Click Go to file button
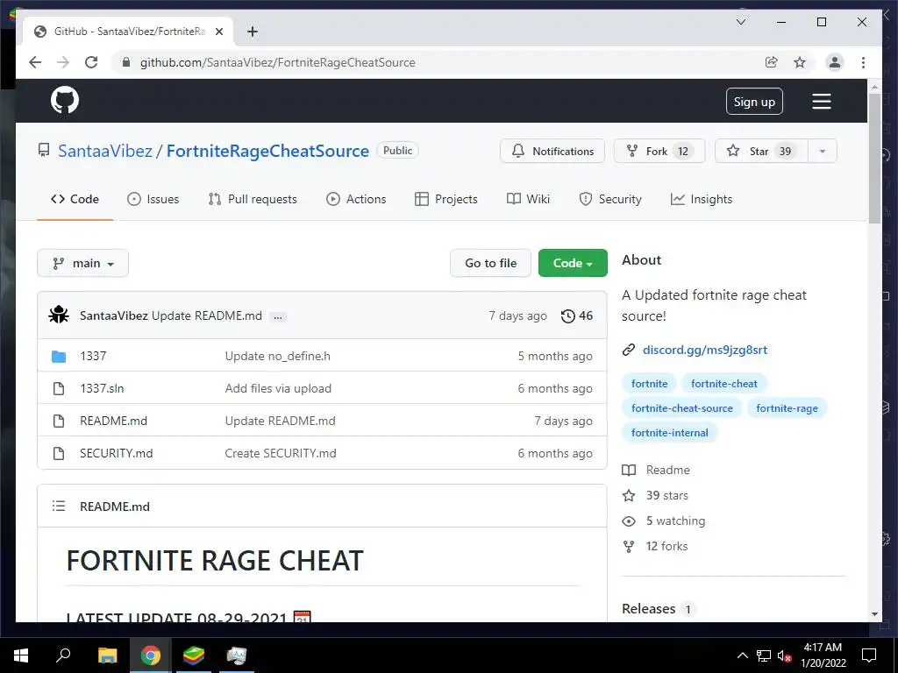Screen dimensions: 898x673 [490, 263]
